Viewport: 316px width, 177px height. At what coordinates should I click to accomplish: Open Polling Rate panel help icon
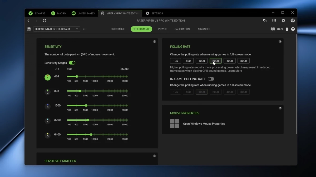280,41
